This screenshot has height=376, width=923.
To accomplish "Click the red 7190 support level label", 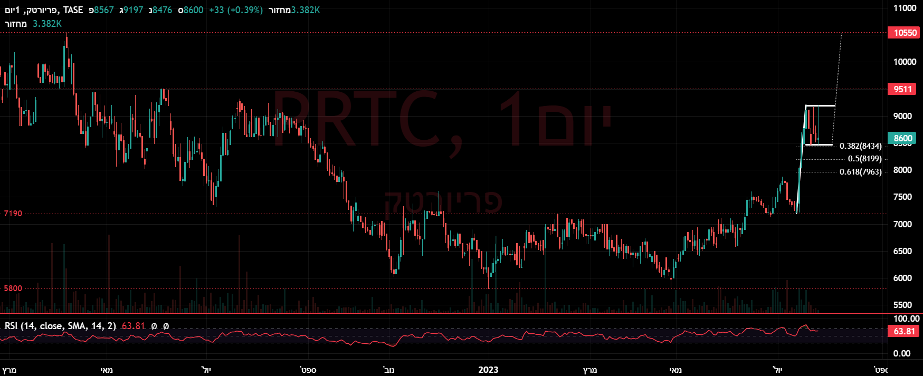I will [x=13, y=214].
